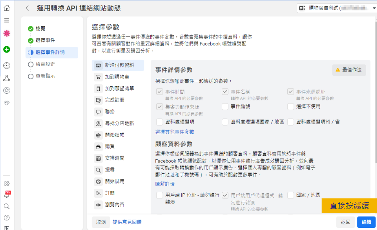Open the hamburger menu icon
The height and width of the screenshot is (230, 377).
point(7,20)
